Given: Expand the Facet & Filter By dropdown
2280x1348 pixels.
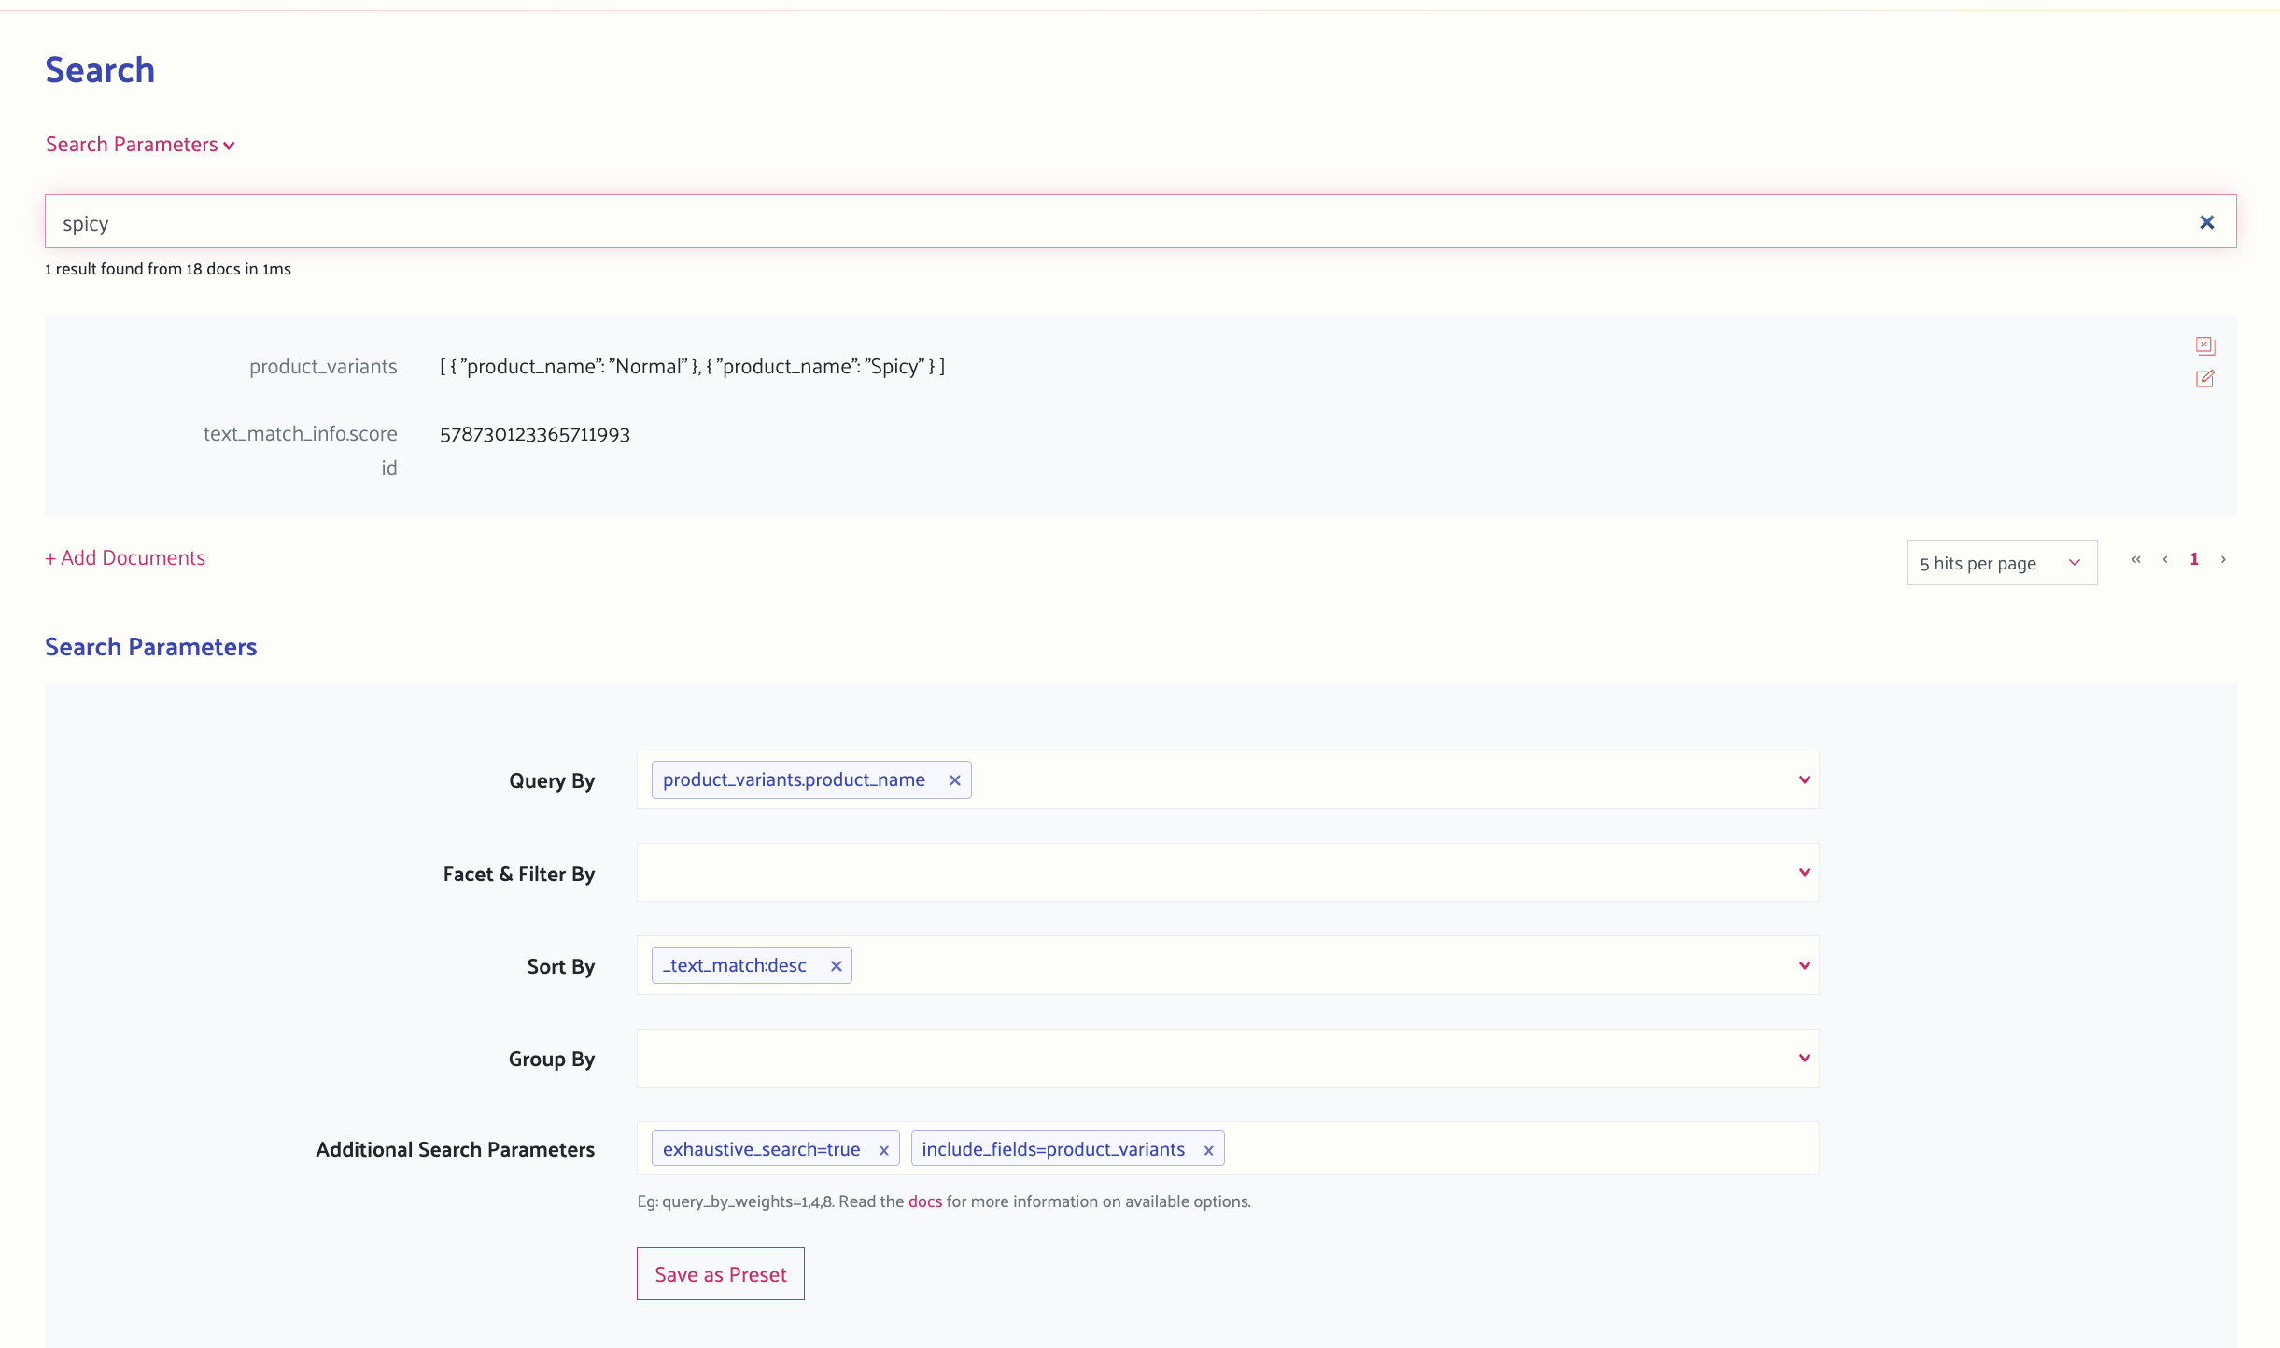Looking at the screenshot, I should pyautogui.click(x=1803, y=873).
